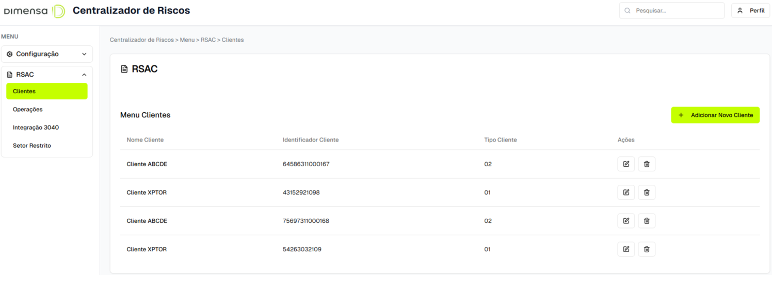Click the edit icon for client 64586311000167

coord(626,164)
